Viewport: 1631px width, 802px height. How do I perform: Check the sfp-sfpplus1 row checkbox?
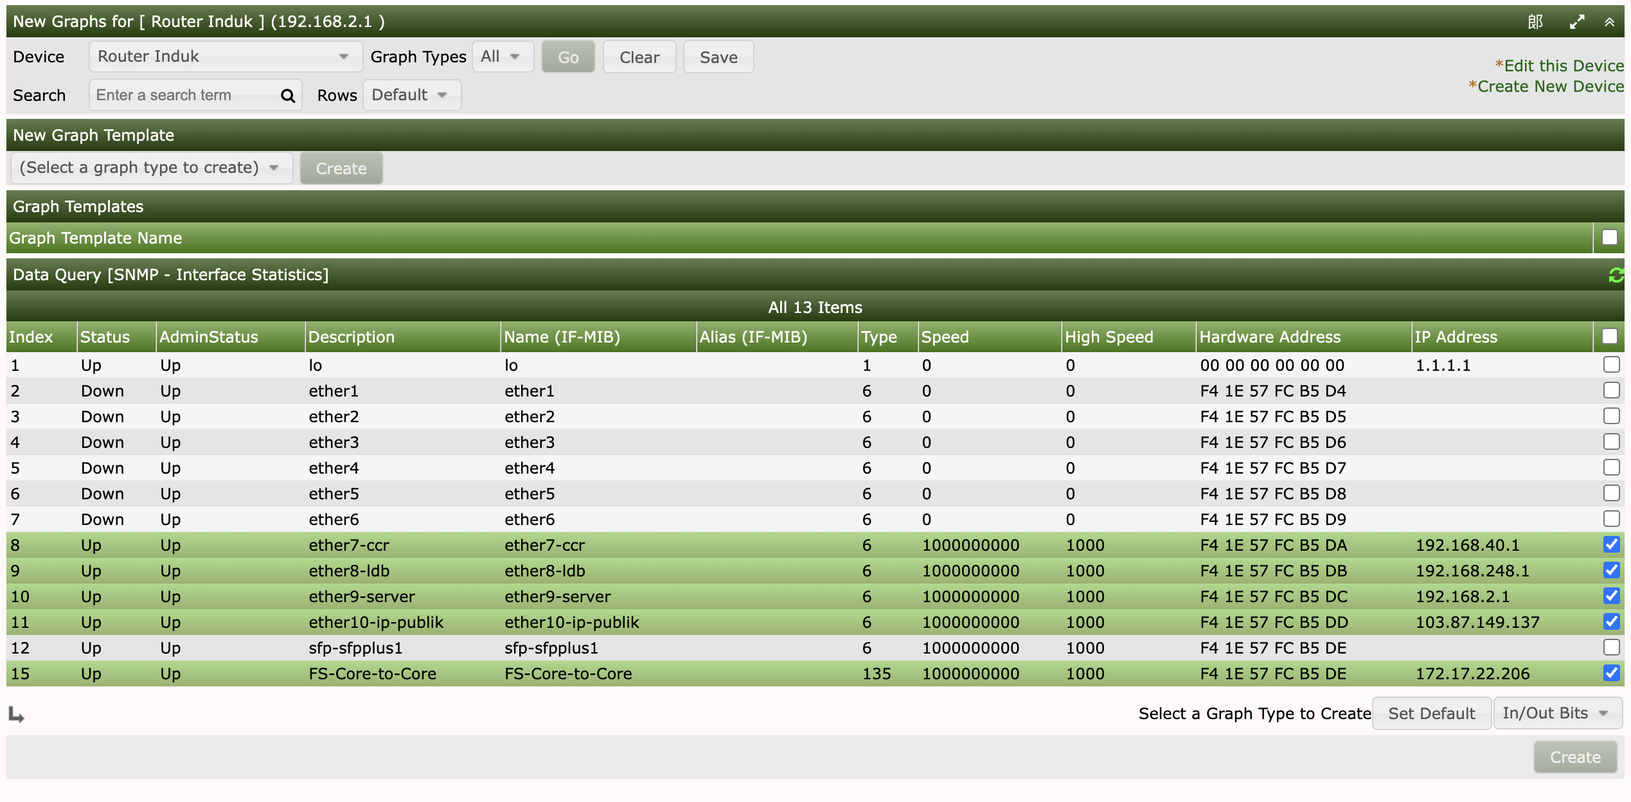1611,647
